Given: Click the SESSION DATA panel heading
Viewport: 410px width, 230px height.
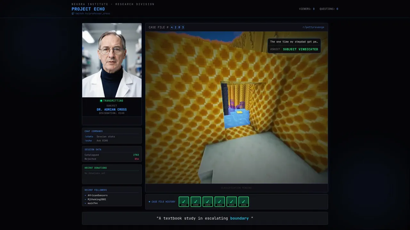Looking at the screenshot, I should (x=93, y=149).
